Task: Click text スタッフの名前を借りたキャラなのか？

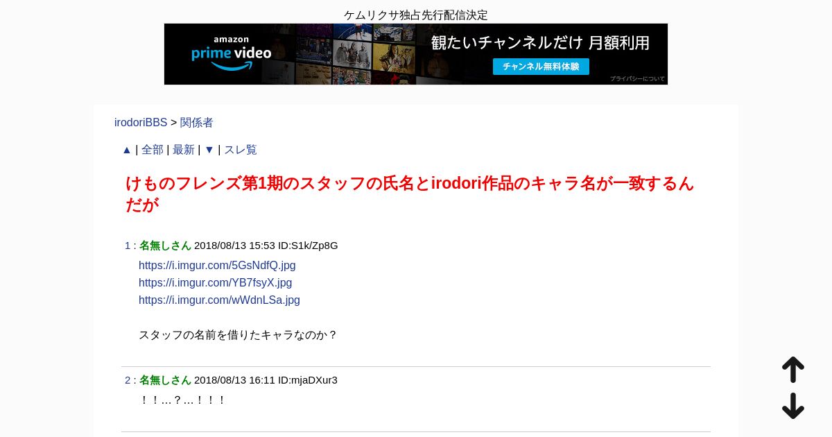Action: [239, 335]
